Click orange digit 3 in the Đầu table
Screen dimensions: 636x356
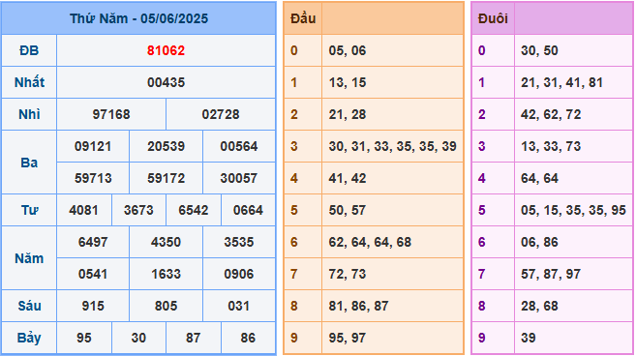[x=294, y=146]
